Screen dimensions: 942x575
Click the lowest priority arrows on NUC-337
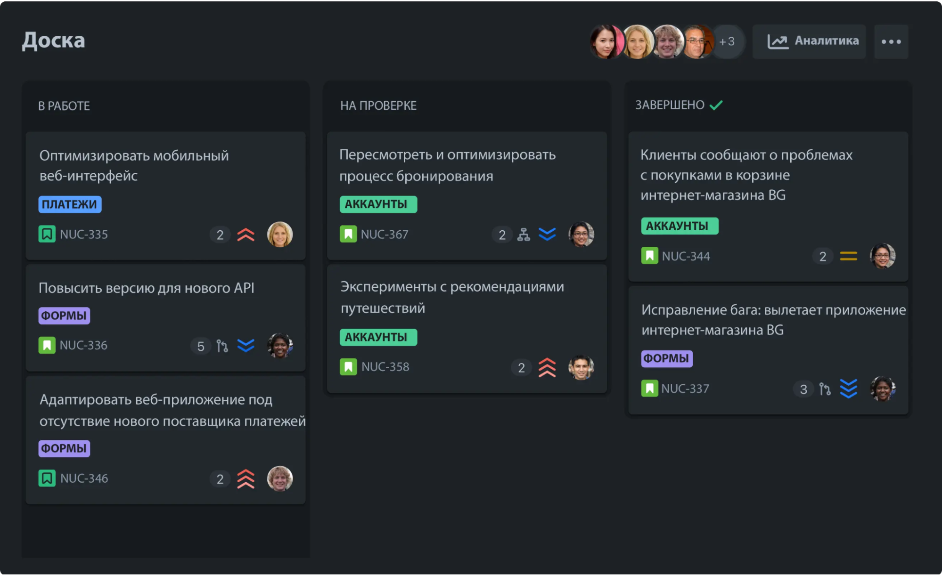(848, 389)
